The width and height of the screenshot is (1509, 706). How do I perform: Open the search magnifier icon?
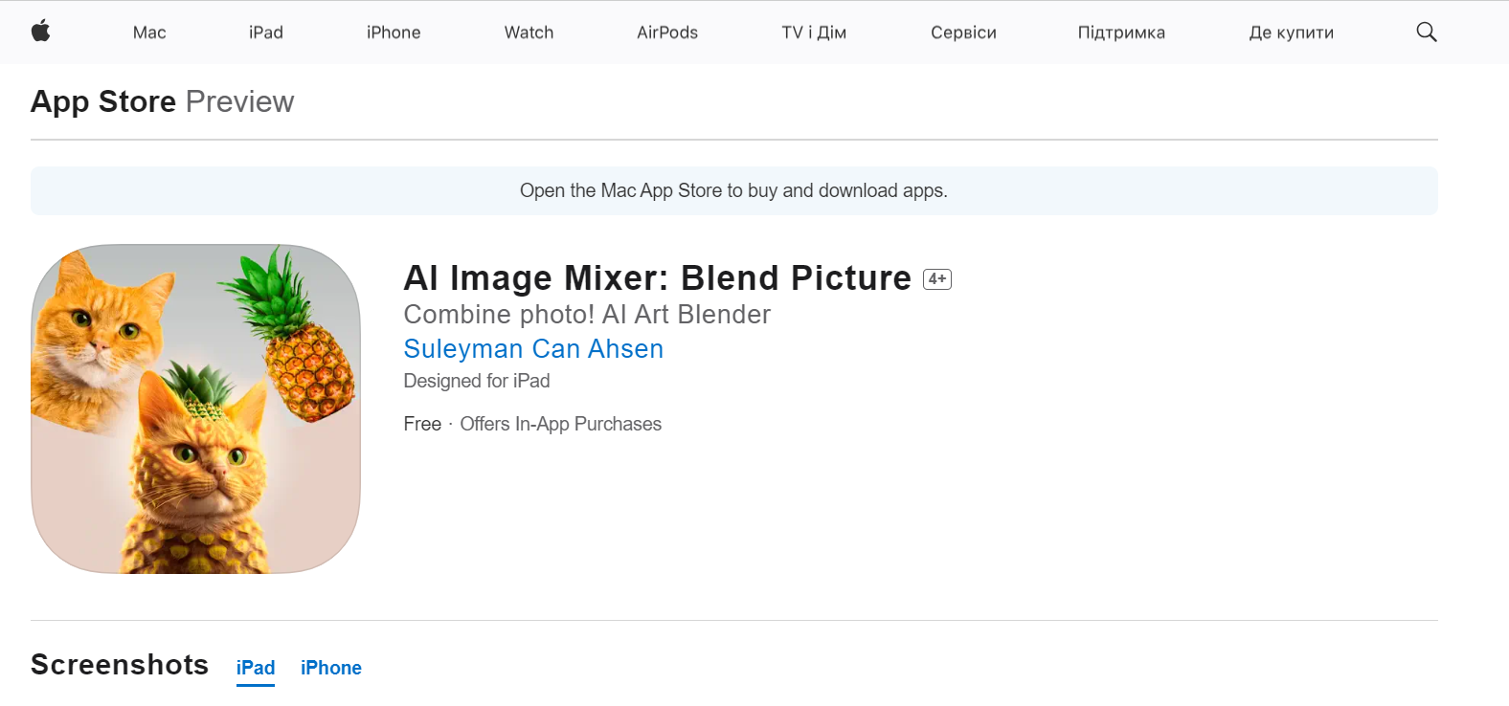click(x=1426, y=32)
